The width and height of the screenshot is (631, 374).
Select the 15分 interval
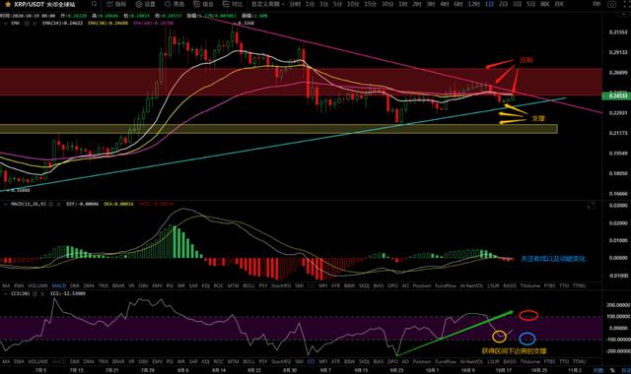pyautogui.click(x=371, y=4)
